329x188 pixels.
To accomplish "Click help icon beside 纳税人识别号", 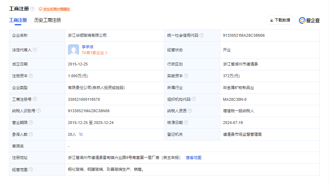I will (38, 111).
